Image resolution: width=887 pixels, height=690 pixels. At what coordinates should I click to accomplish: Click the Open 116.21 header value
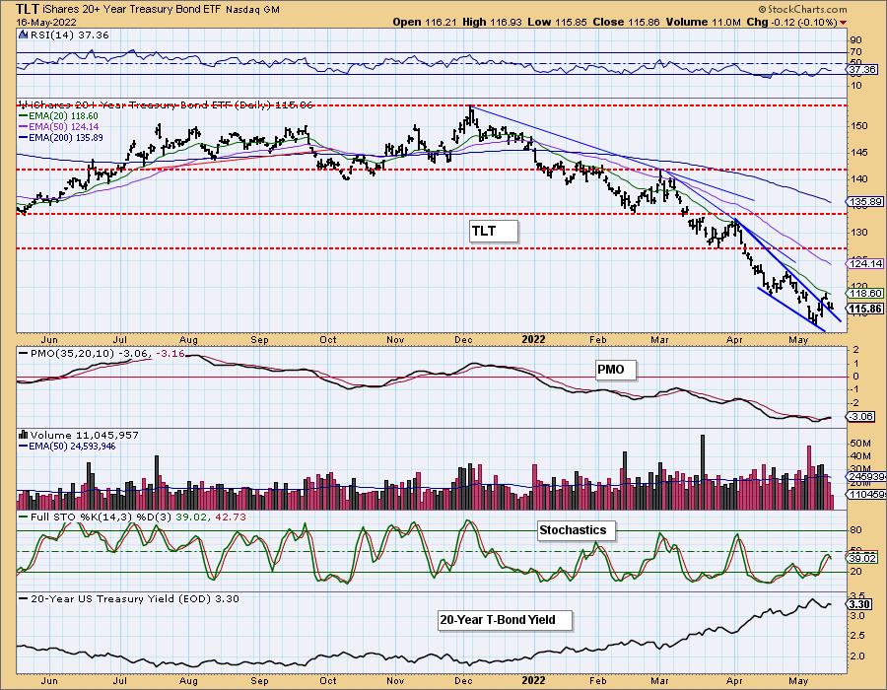click(x=426, y=22)
